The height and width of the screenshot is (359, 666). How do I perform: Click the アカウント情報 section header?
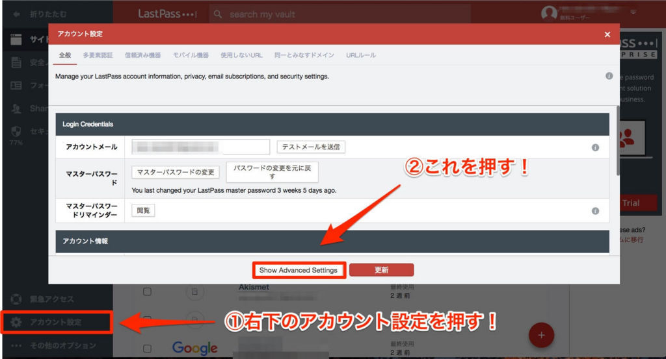point(332,241)
